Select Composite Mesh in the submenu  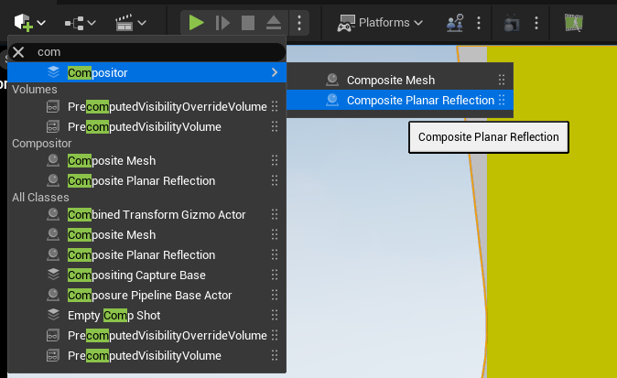point(390,81)
